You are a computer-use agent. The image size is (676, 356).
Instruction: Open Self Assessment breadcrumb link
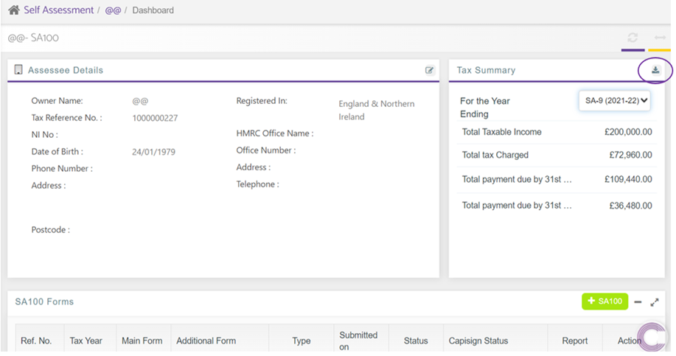(59, 10)
